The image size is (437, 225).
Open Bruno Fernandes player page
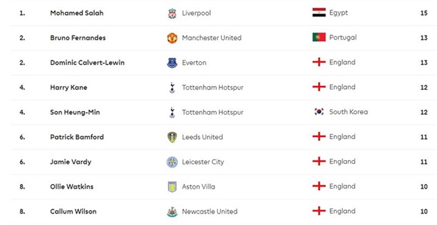click(x=78, y=38)
